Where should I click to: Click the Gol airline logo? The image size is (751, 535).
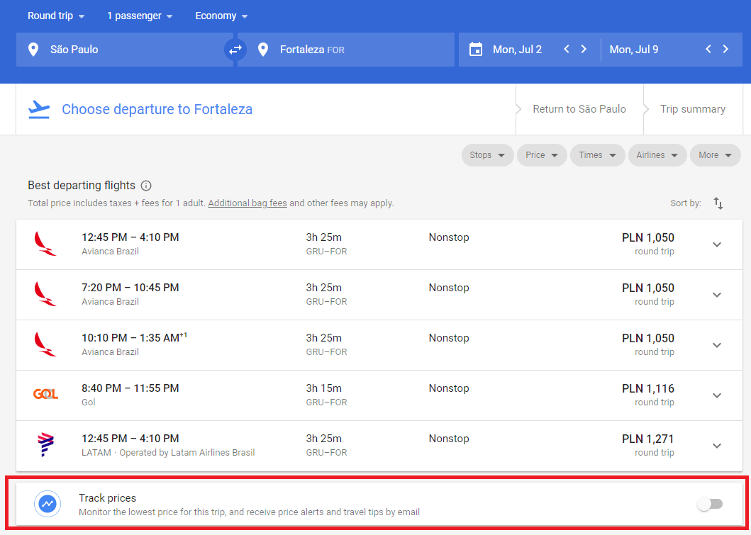point(45,394)
